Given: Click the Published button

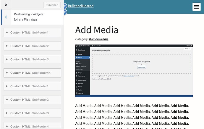Looking at the screenshot, I should 52,5.
